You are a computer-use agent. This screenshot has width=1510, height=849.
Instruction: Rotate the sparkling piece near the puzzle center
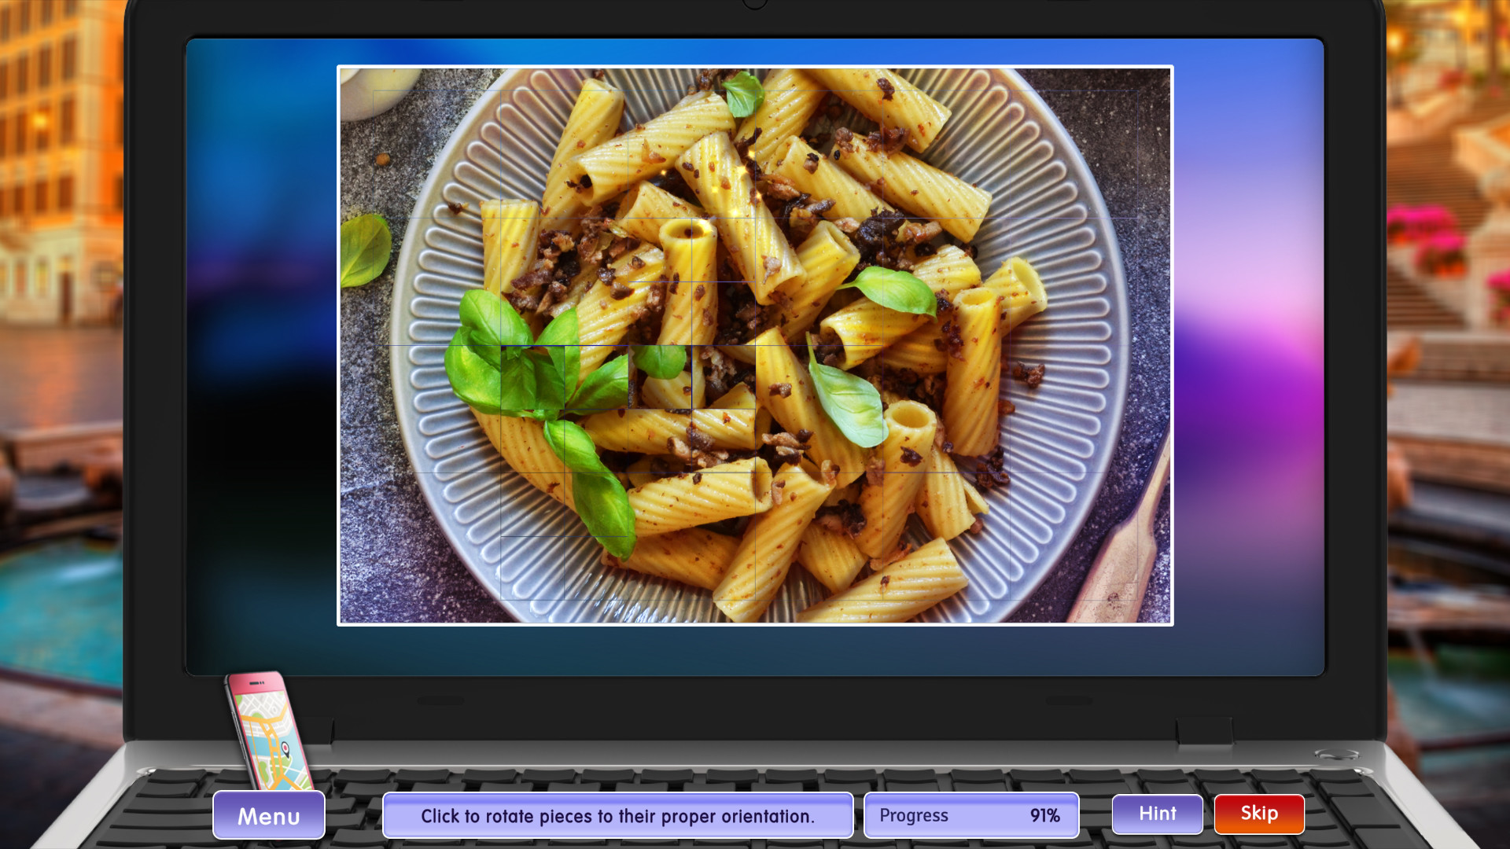tap(724, 157)
